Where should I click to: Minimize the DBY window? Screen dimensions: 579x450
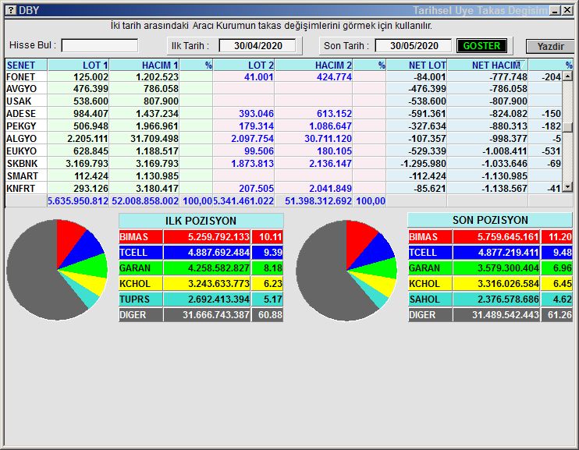(x=555, y=11)
